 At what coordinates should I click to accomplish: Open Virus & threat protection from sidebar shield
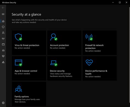[x=3, y=27]
